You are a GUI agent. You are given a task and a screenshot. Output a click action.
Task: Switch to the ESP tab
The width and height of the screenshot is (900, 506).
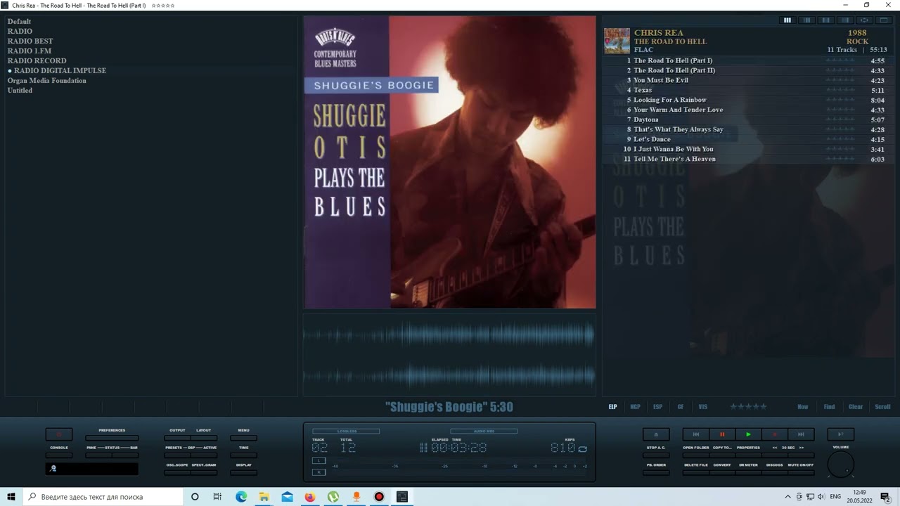pyautogui.click(x=657, y=407)
